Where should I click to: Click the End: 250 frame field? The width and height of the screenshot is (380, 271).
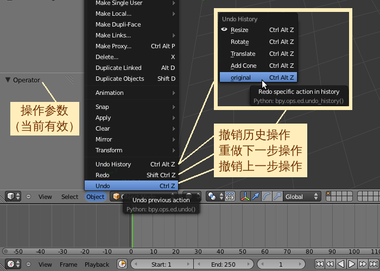click(224, 264)
